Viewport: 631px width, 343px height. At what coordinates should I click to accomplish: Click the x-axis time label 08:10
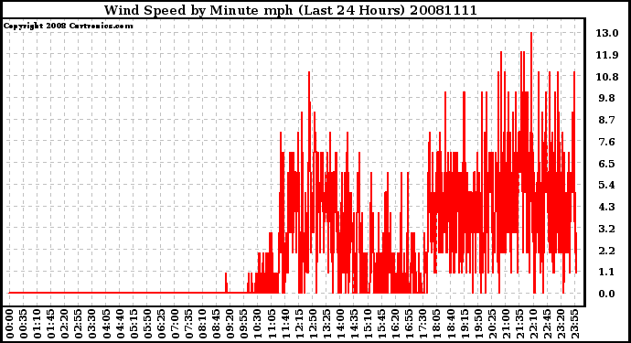coord(202,324)
